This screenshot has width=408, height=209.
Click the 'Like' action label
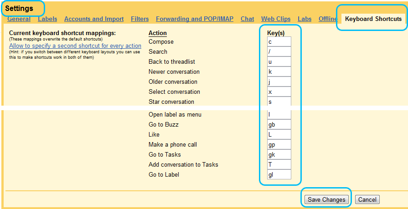(x=154, y=134)
